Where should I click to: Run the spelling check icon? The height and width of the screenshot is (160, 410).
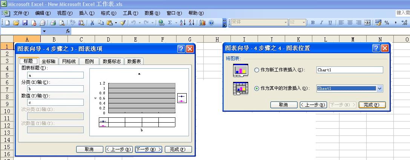(73, 23)
